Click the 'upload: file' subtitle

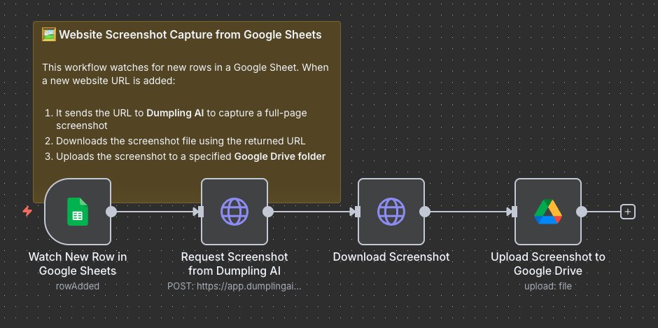pos(548,287)
